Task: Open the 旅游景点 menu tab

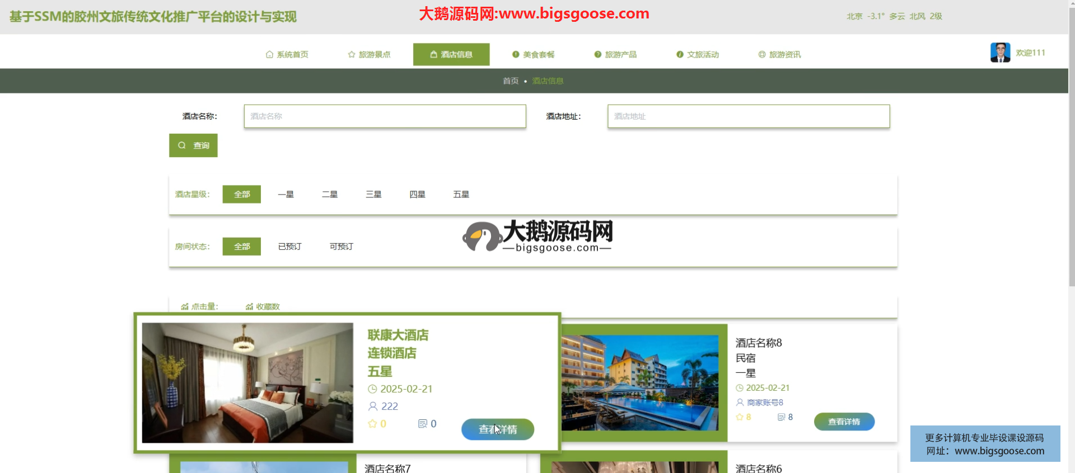Action: (x=369, y=54)
